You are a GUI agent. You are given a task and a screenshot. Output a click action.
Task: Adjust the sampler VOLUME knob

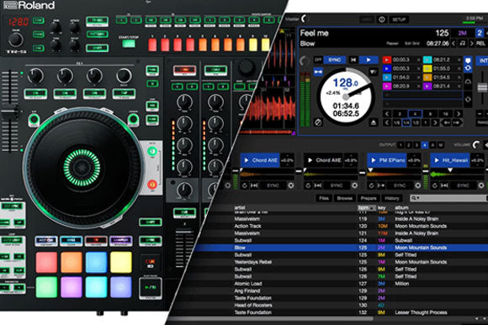tap(476, 144)
